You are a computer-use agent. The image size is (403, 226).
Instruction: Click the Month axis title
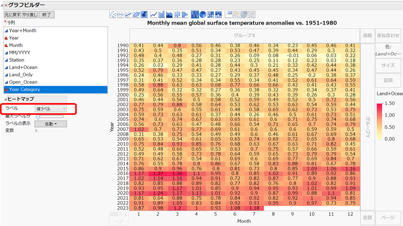point(244,221)
